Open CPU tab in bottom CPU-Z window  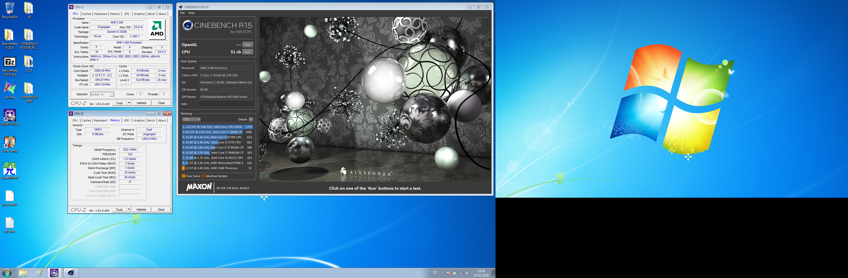point(75,120)
